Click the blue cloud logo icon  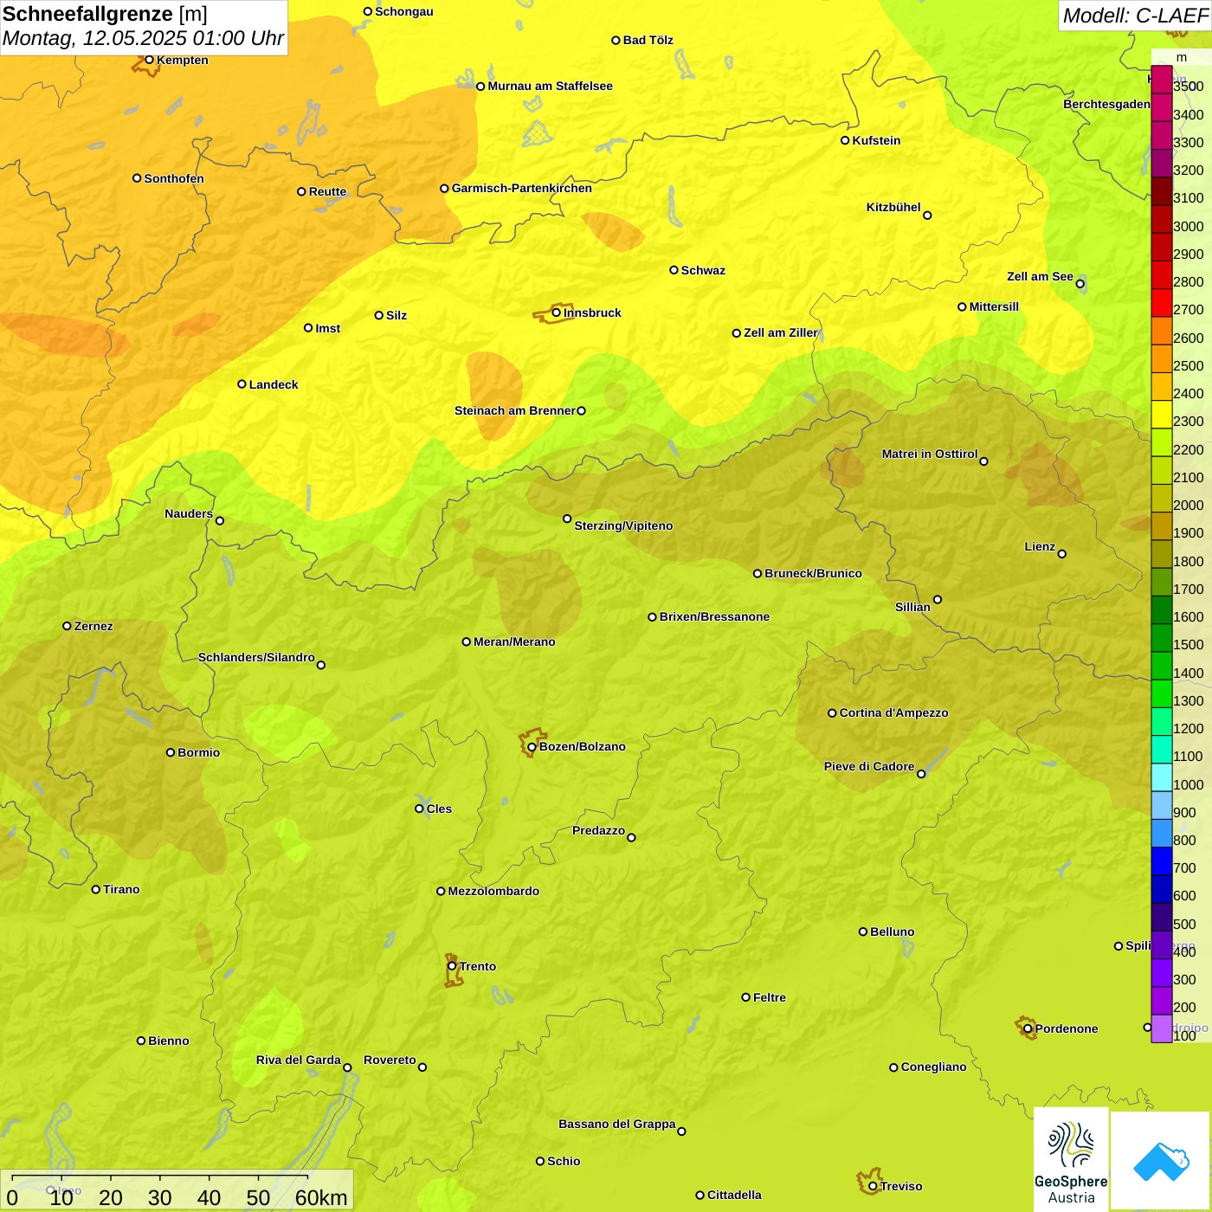point(1161,1161)
